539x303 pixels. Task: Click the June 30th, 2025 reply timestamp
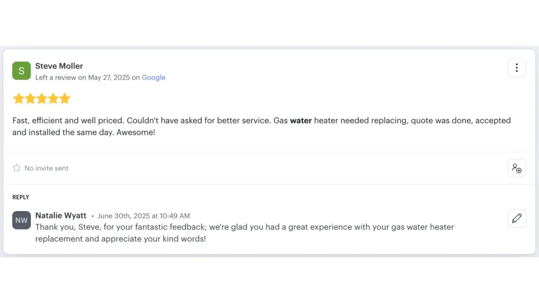[x=144, y=216]
